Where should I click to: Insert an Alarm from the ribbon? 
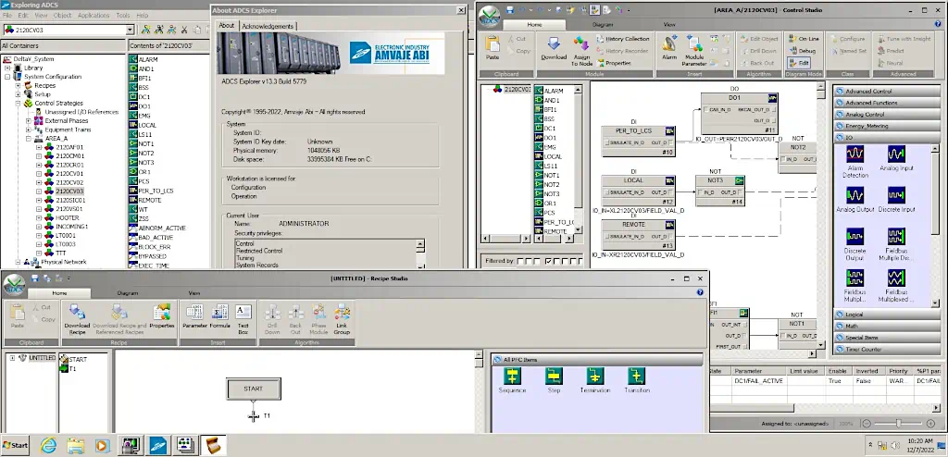click(x=669, y=48)
